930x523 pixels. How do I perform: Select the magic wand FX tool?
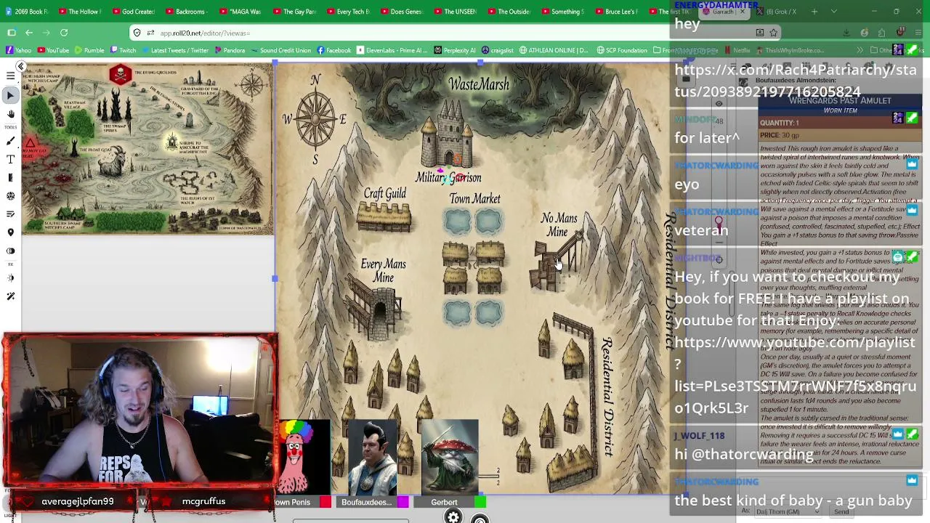(x=11, y=296)
